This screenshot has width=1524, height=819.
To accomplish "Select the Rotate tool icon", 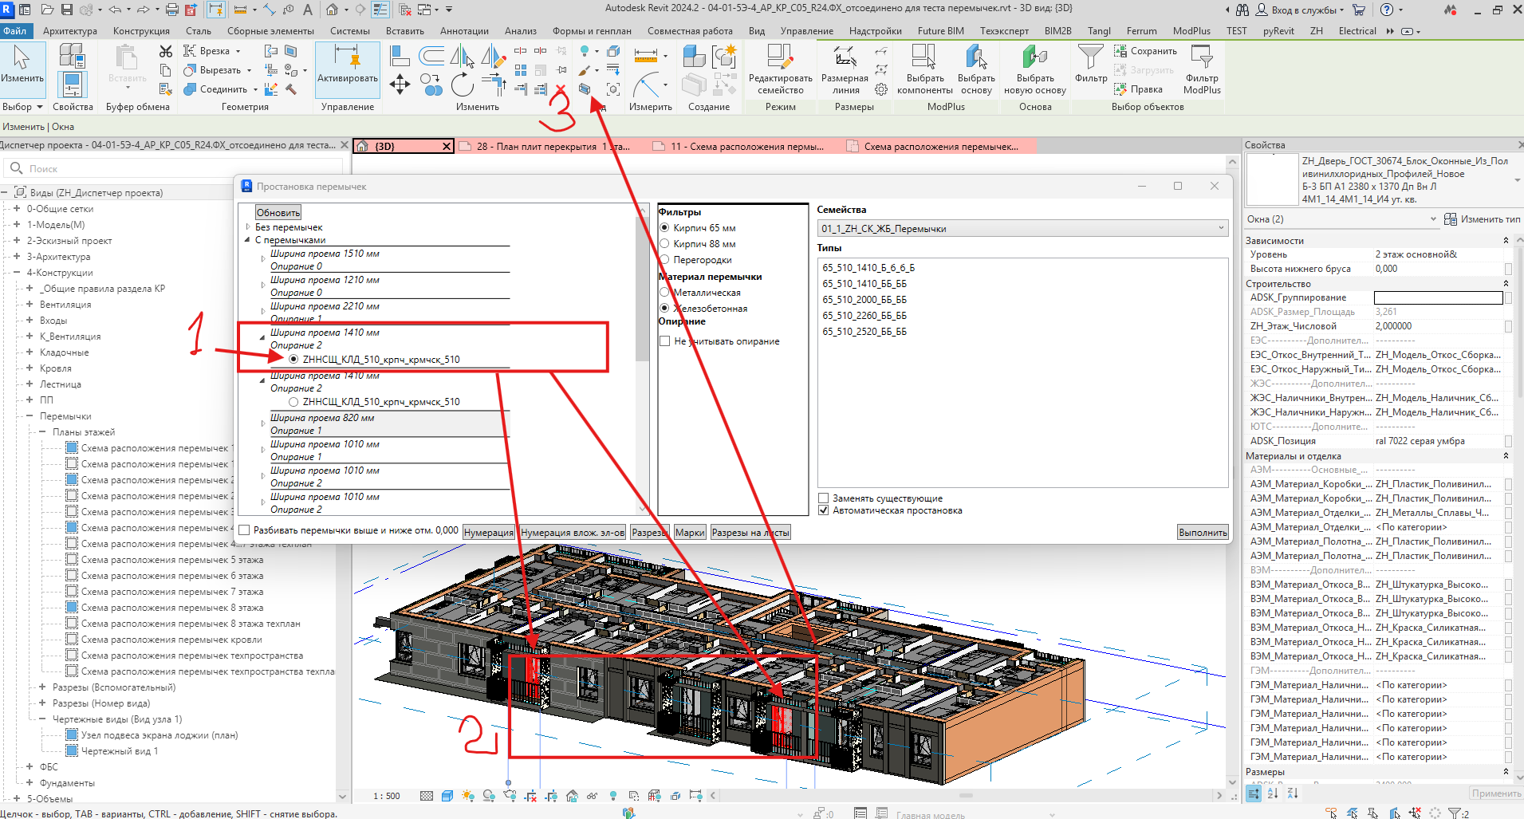I will pyautogui.click(x=463, y=84).
